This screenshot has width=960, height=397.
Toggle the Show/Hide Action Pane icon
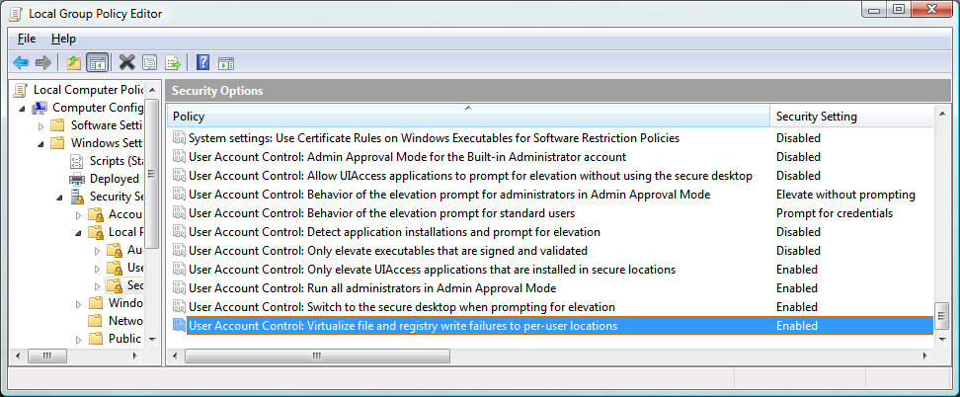[226, 62]
